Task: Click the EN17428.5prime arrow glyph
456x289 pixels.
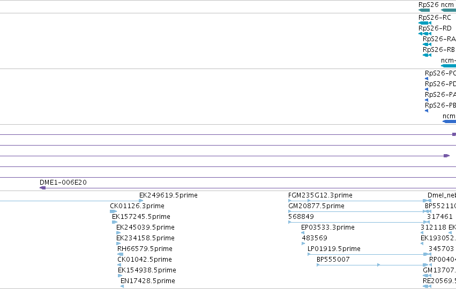Action: coord(122,286)
